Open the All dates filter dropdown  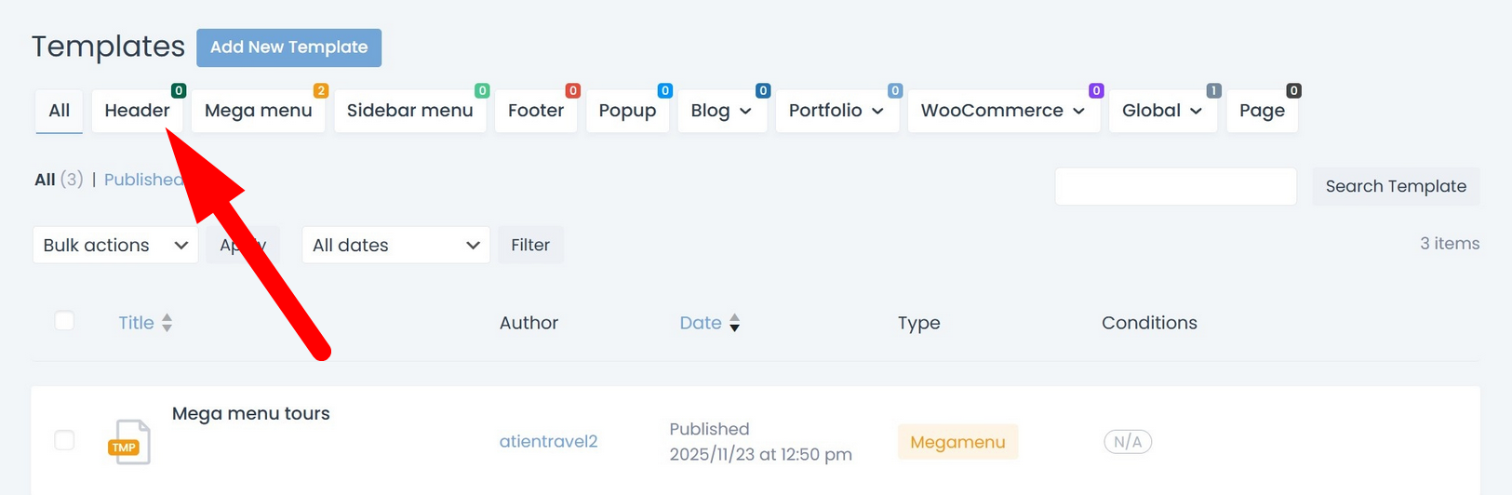click(395, 246)
